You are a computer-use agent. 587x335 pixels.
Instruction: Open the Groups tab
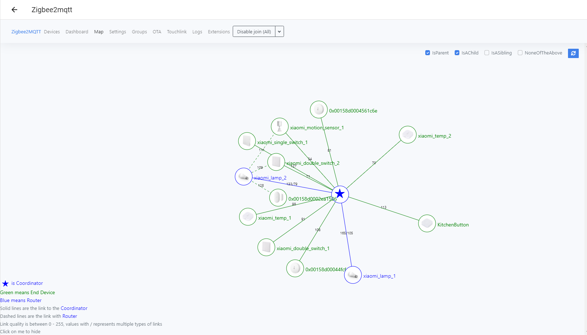coord(139,32)
